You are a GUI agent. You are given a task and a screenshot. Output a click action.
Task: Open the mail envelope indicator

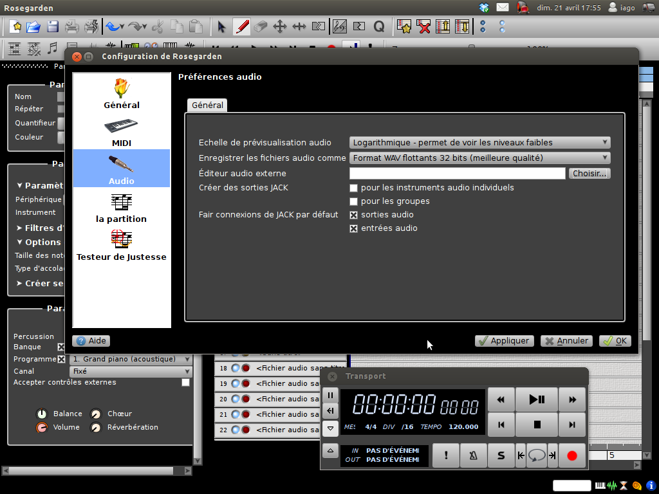pyautogui.click(x=503, y=8)
